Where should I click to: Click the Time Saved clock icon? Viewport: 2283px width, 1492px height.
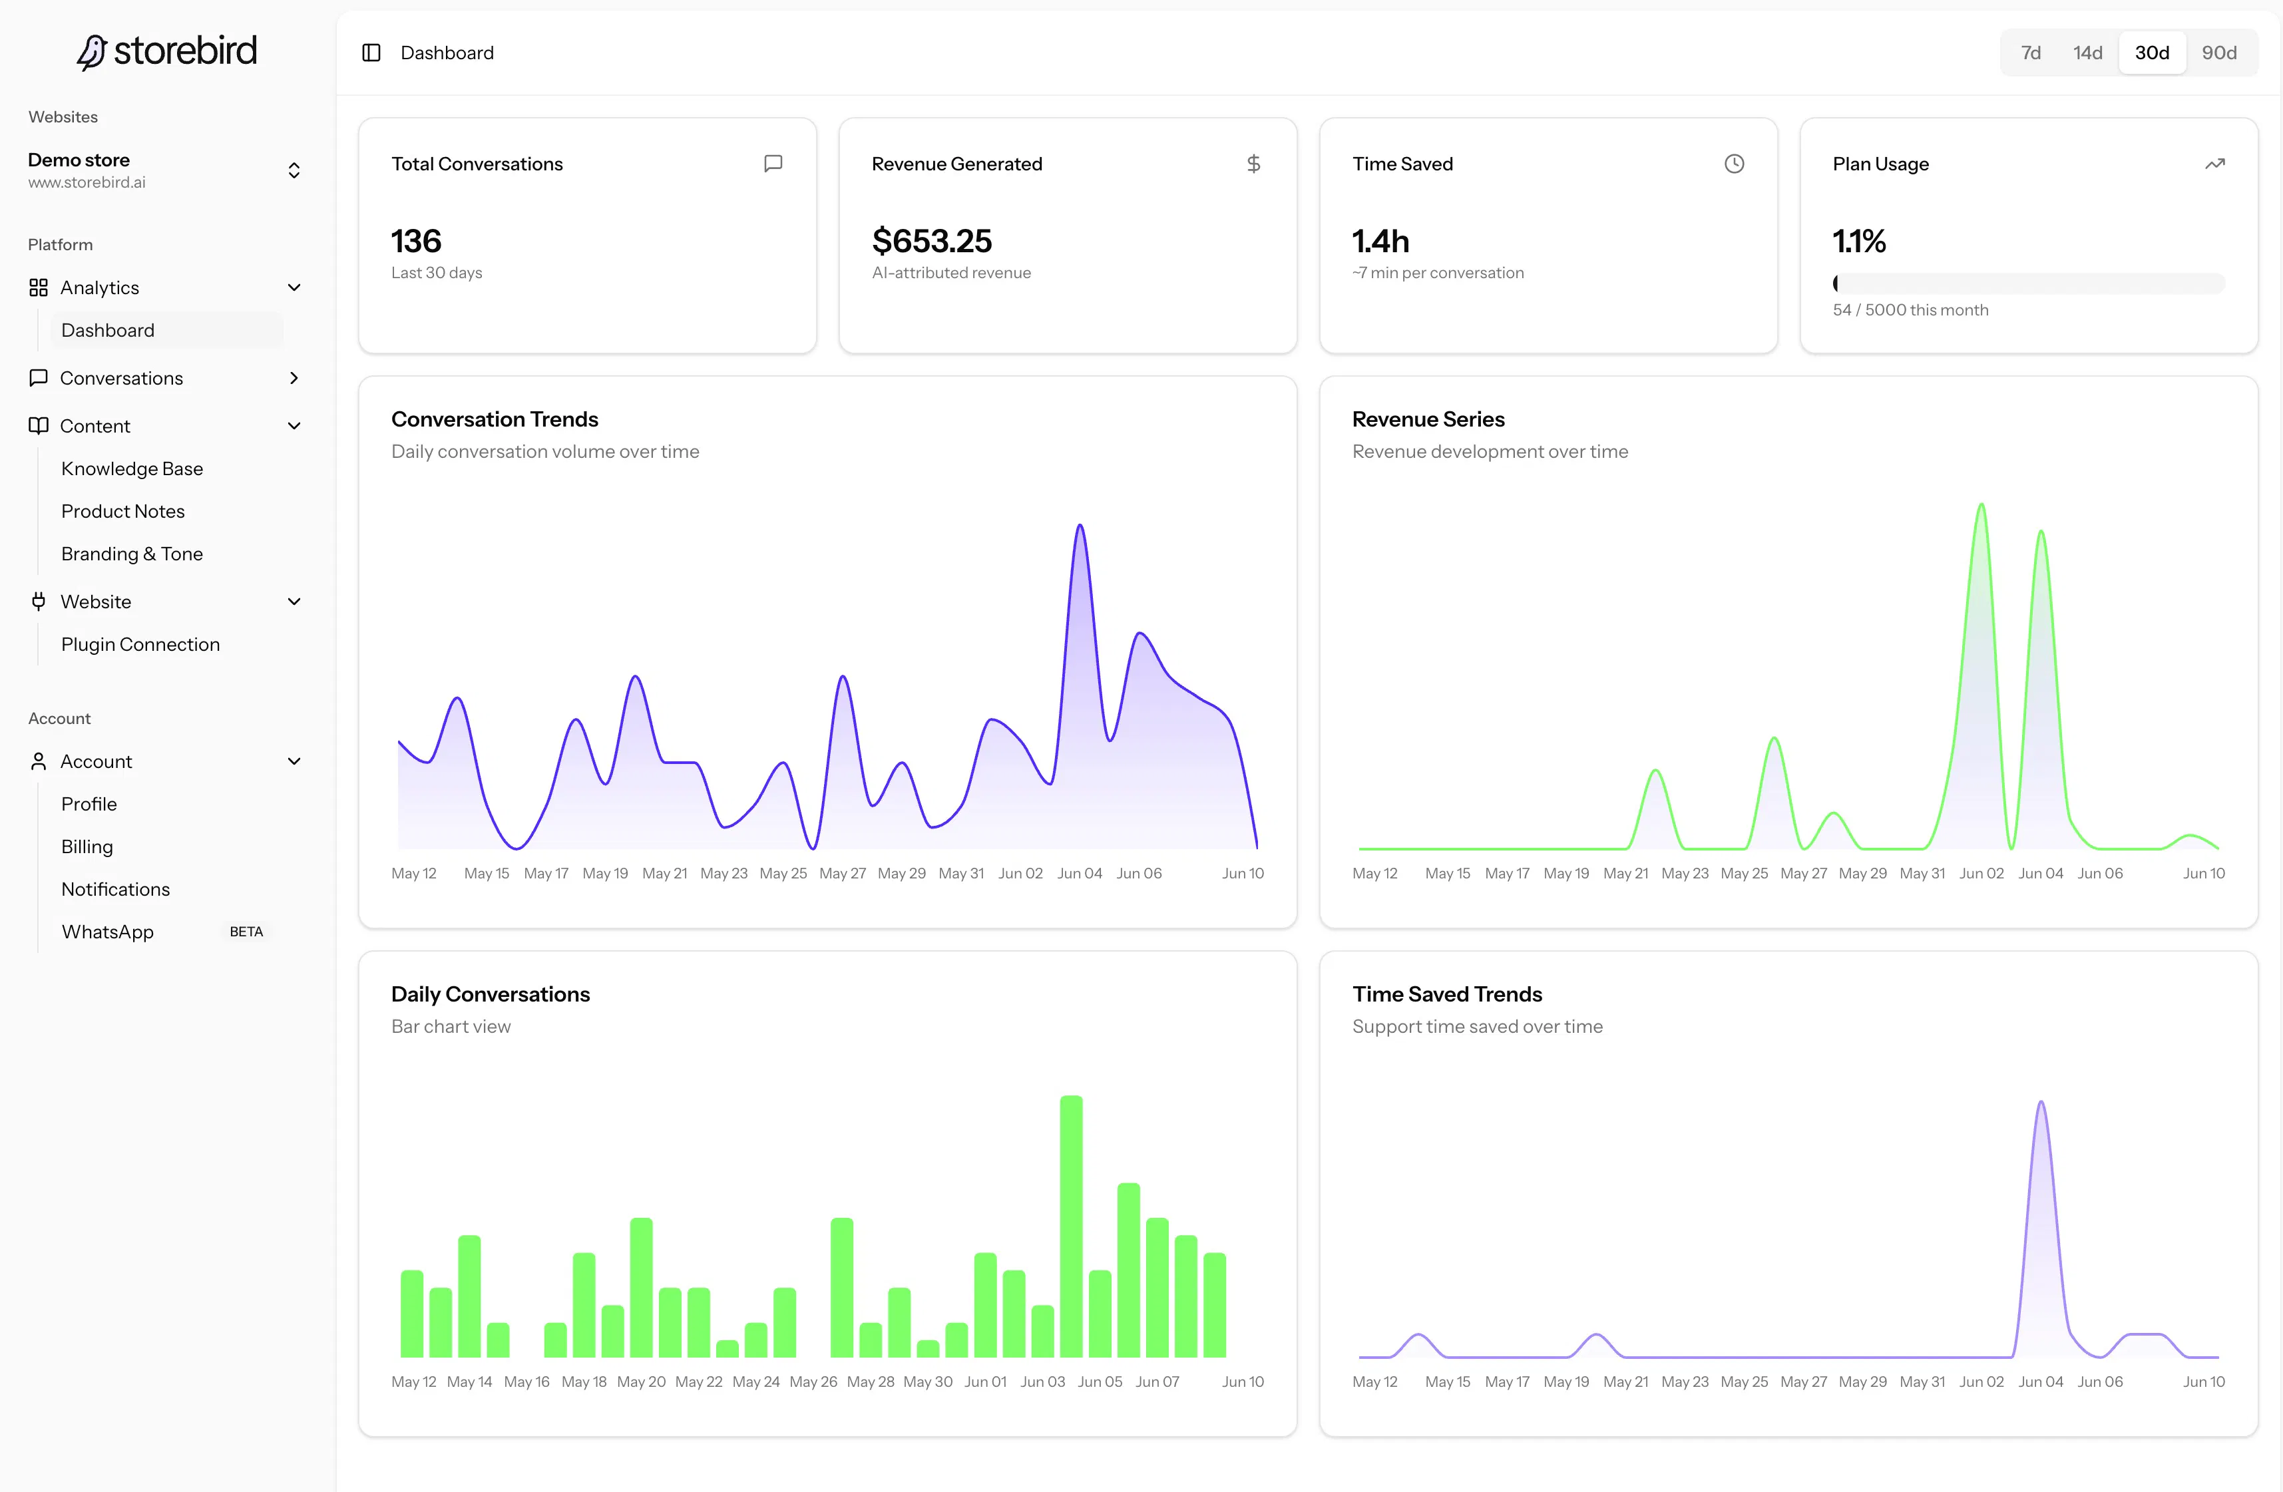coord(1735,164)
